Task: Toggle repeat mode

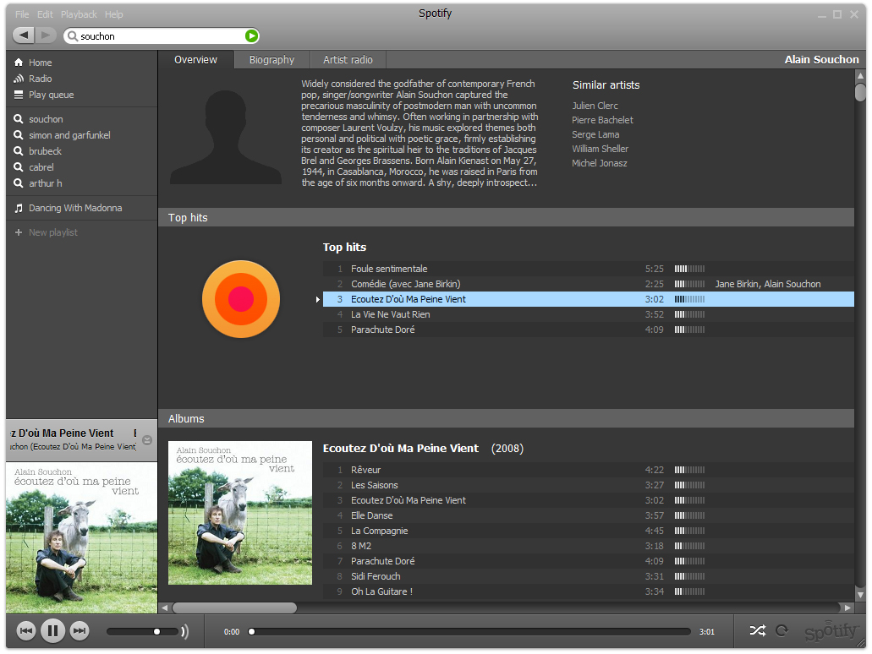Action: 782,630
